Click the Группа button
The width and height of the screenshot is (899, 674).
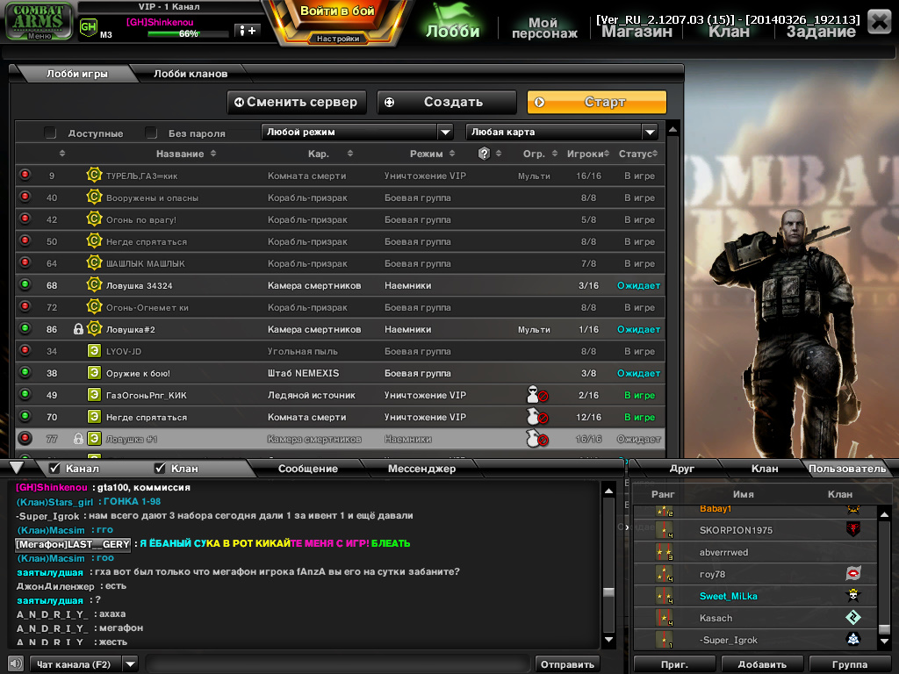(849, 664)
